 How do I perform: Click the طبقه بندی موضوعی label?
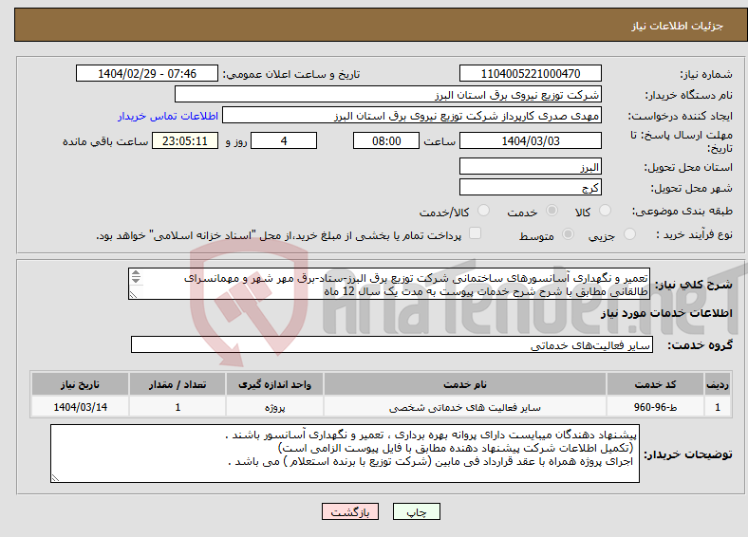[683, 211]
